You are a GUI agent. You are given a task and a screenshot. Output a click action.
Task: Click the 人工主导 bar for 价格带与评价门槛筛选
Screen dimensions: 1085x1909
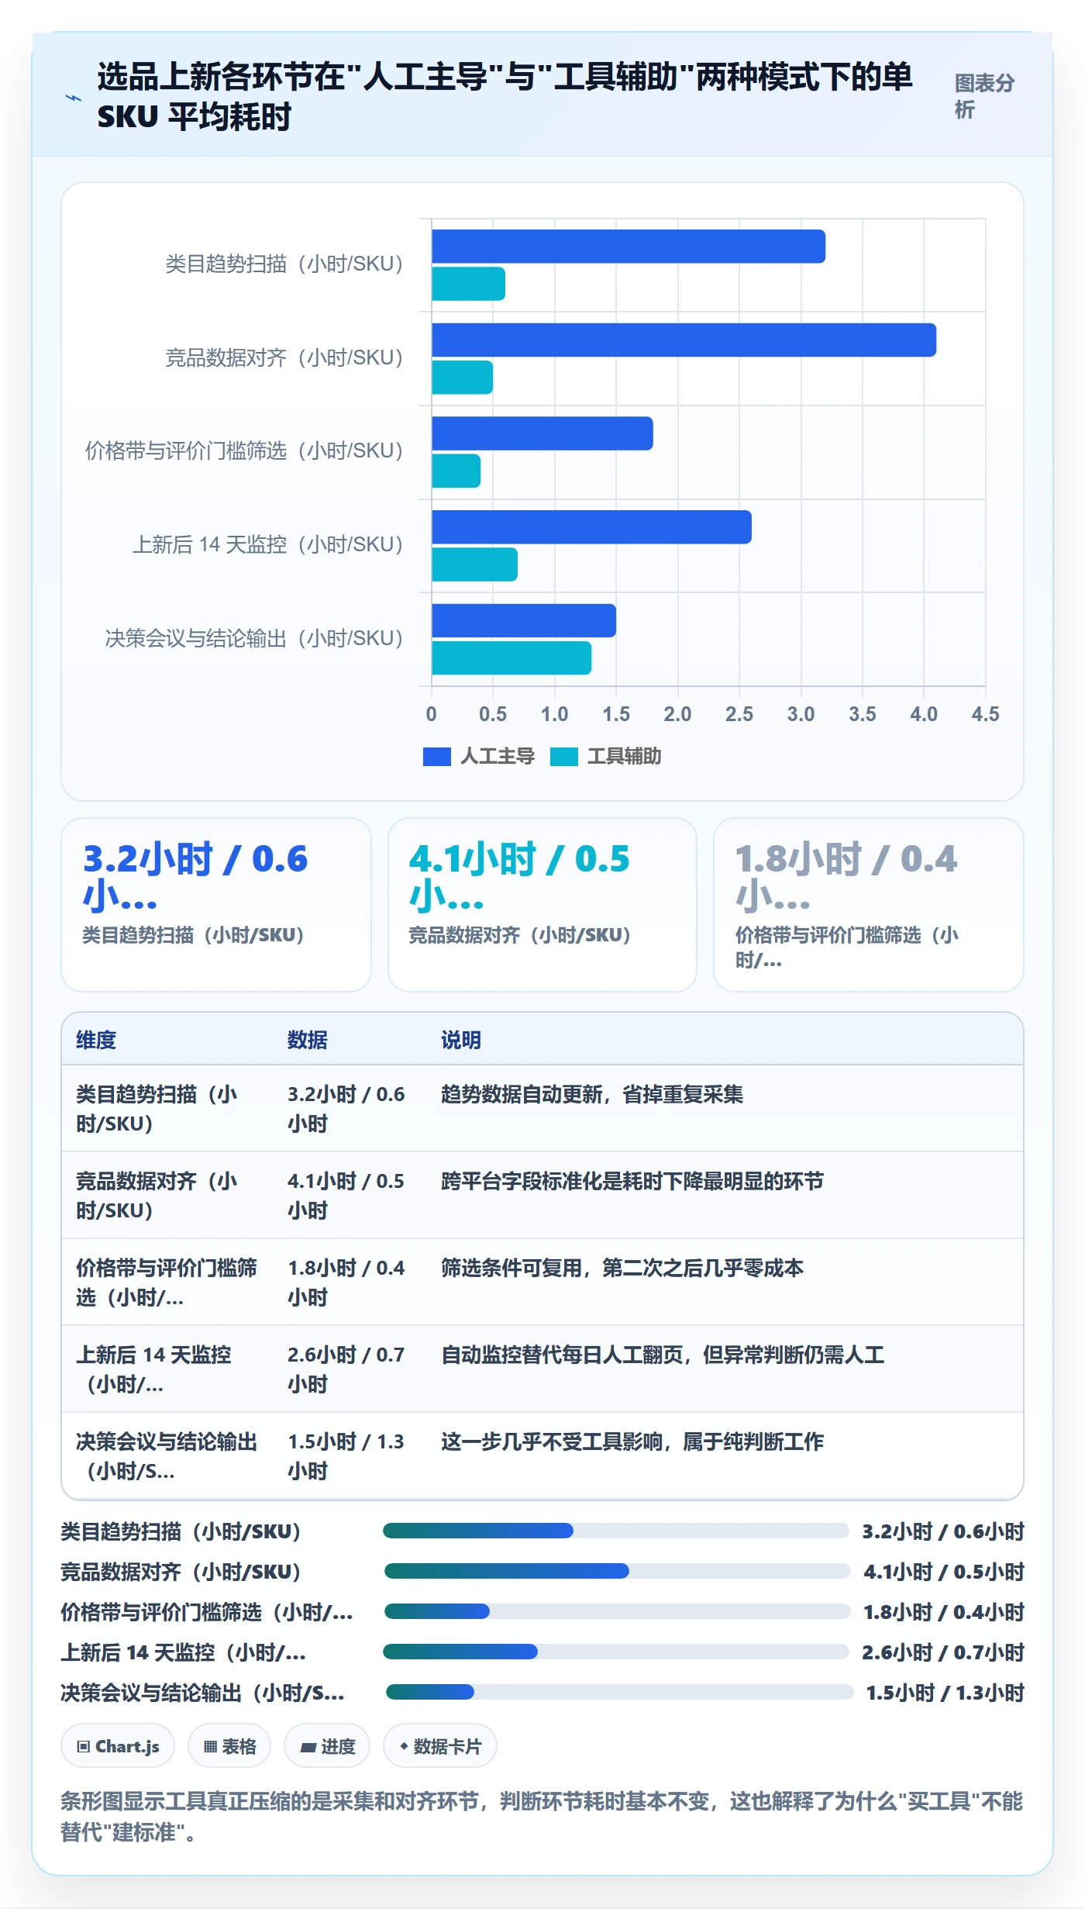tap(542, 433)
